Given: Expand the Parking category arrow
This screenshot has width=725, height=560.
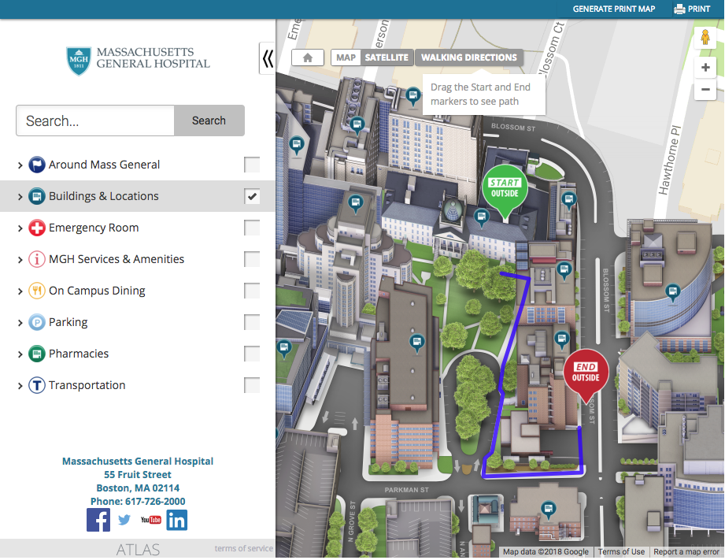Looking at the screenshot, I should pyautogui.click(x=20, y=323).
